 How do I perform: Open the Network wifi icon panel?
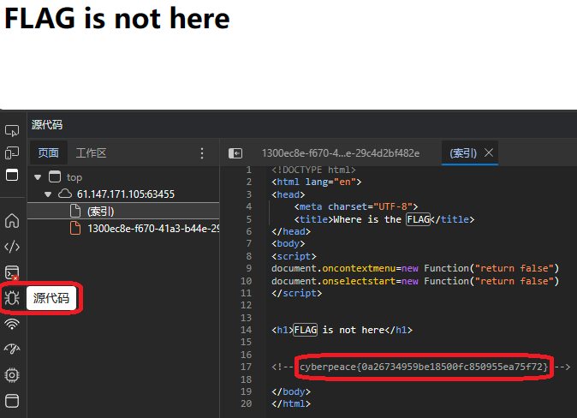click(x=12, y=324)
